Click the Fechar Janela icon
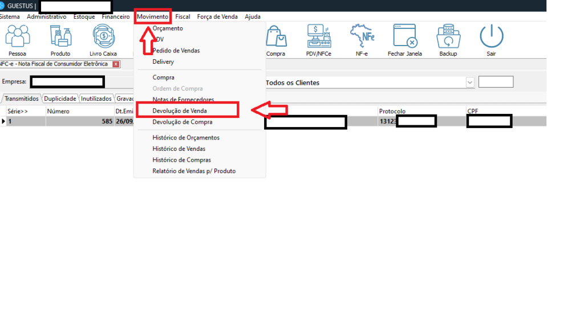Viewport: 584px width, 328px height. point(404,38)
